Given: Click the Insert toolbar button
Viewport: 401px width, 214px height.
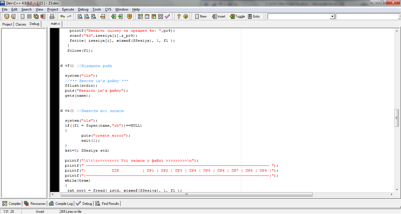Looking at the screenshot, I should pyautogui.click(x=219, y=16).
